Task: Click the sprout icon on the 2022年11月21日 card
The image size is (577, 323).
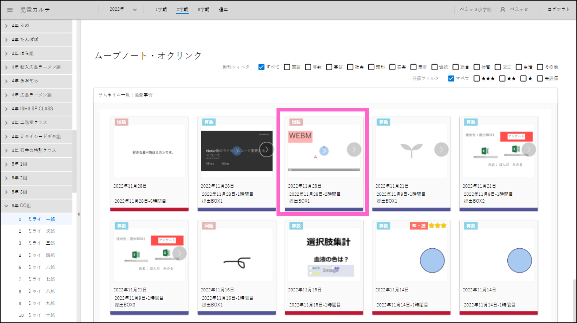Action: coord(411,150)
